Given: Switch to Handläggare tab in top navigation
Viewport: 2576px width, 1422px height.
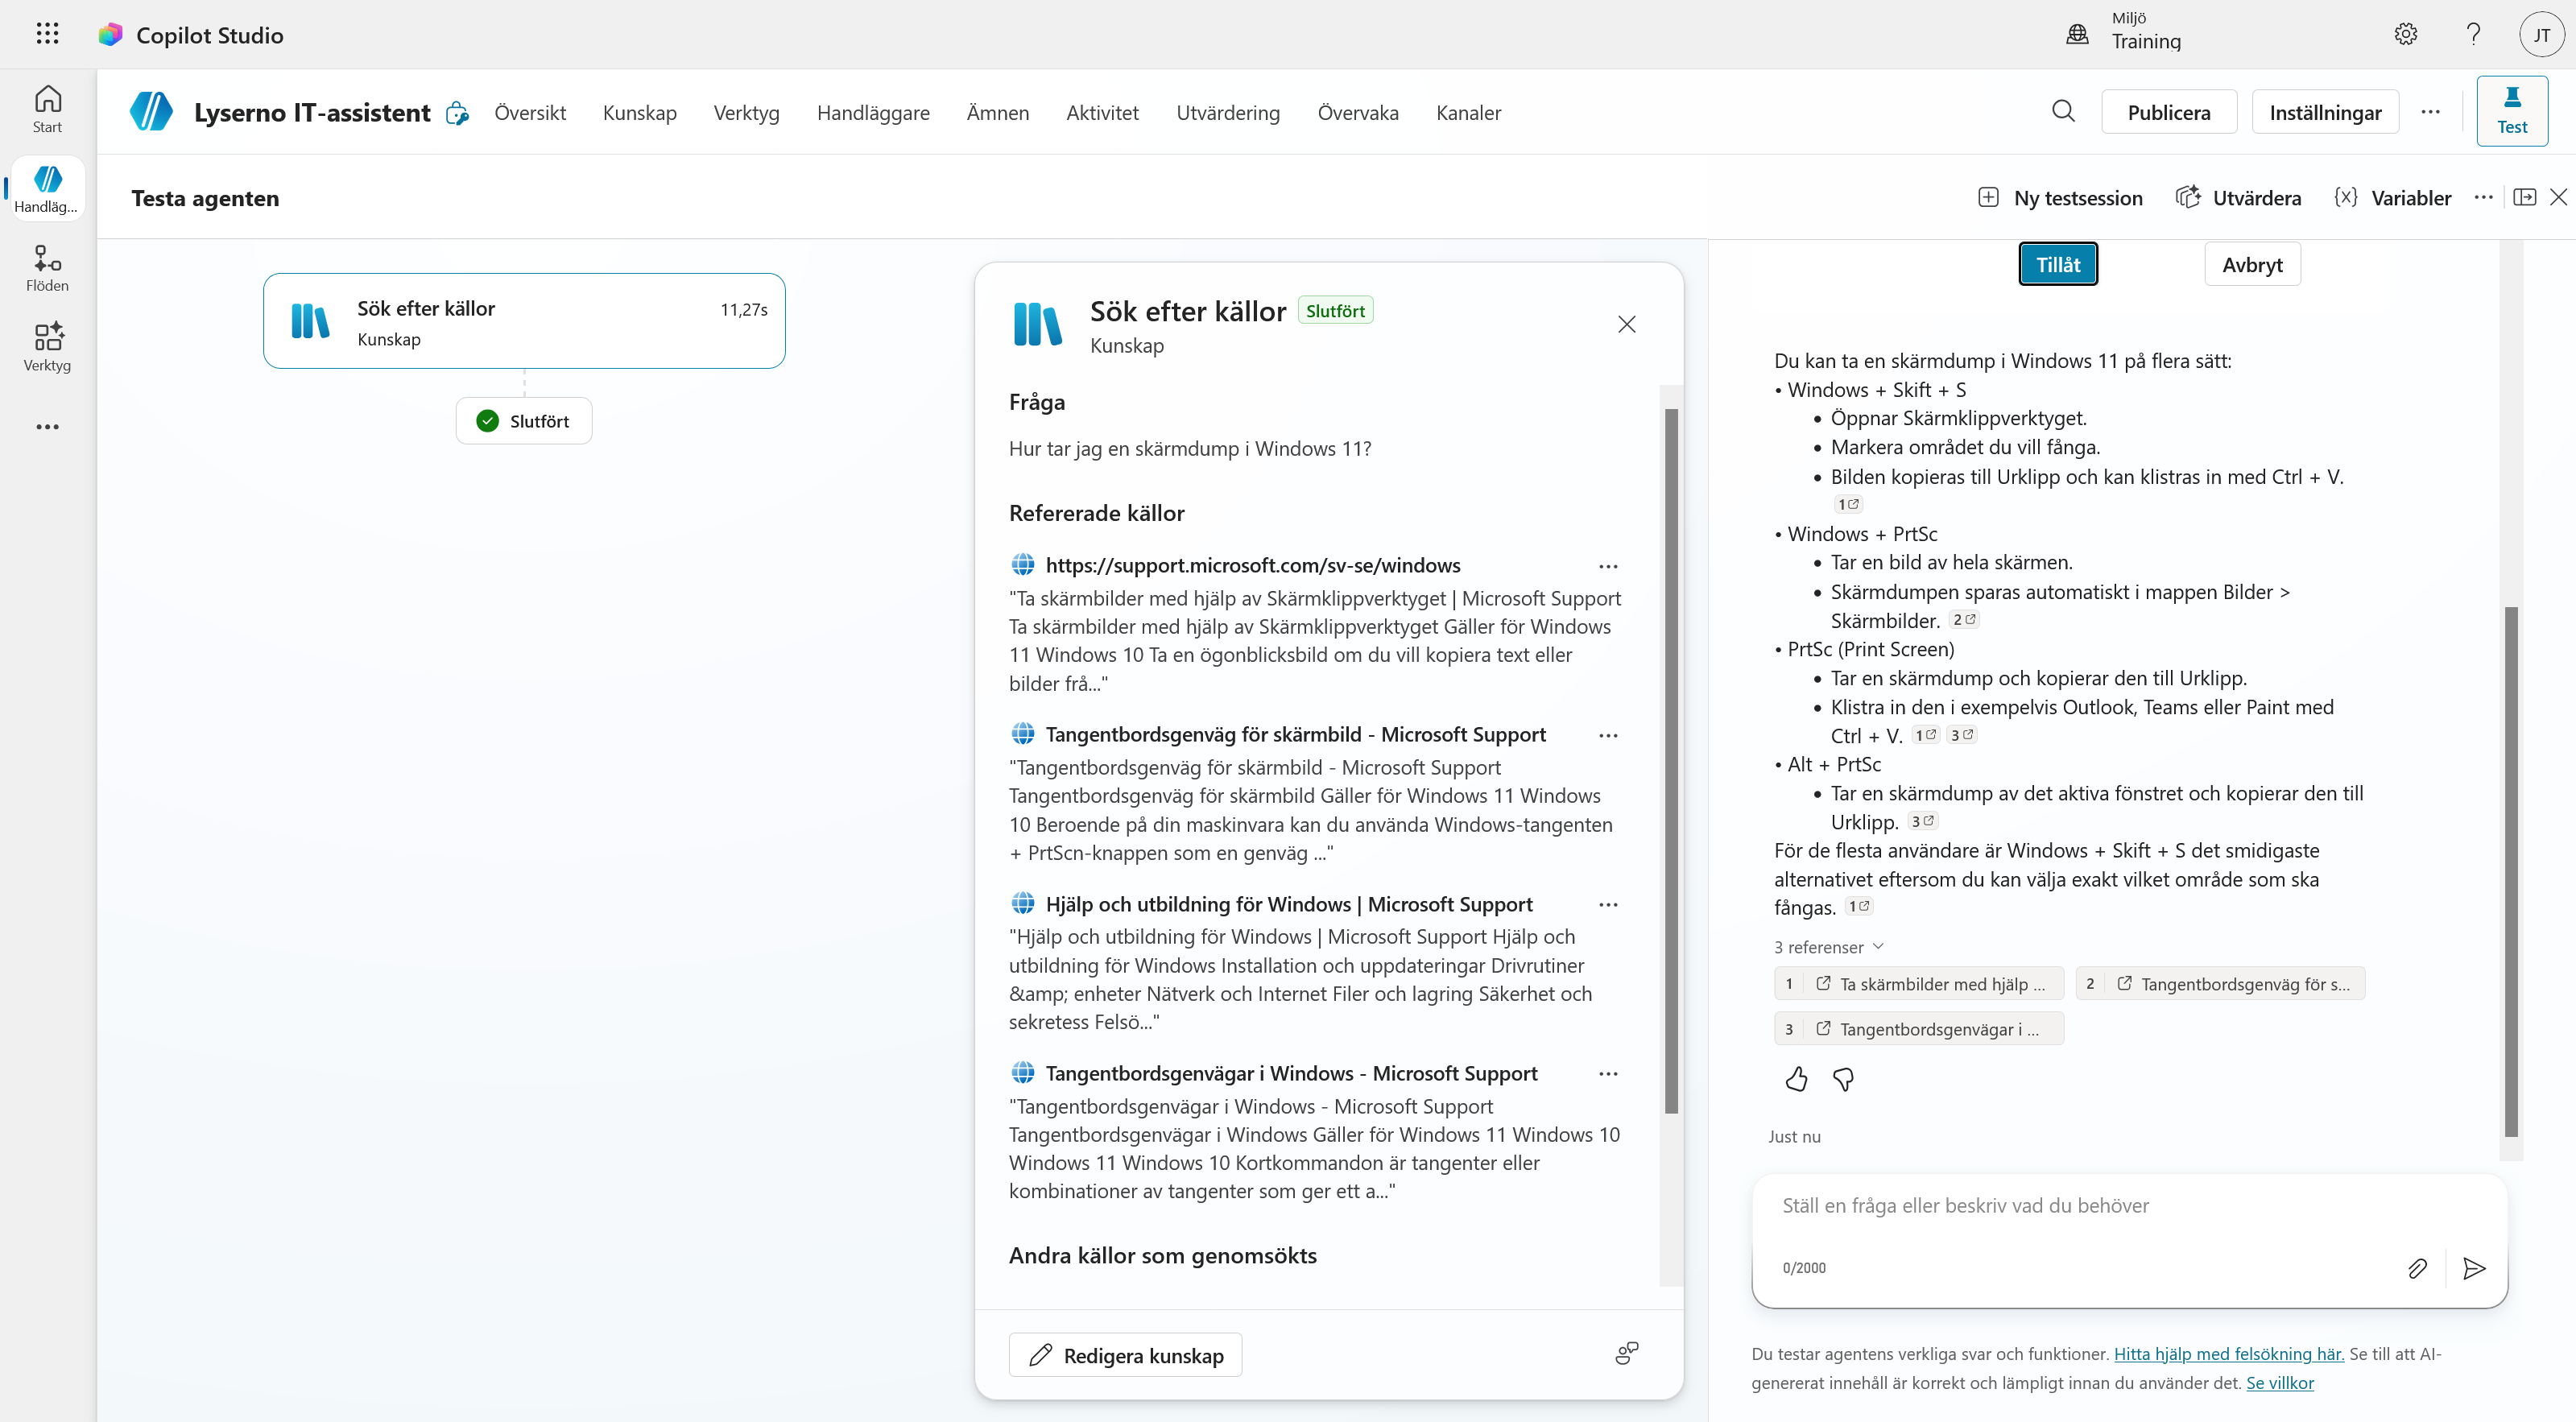Looking at the screenshot, I should click(x=873, y=113).
